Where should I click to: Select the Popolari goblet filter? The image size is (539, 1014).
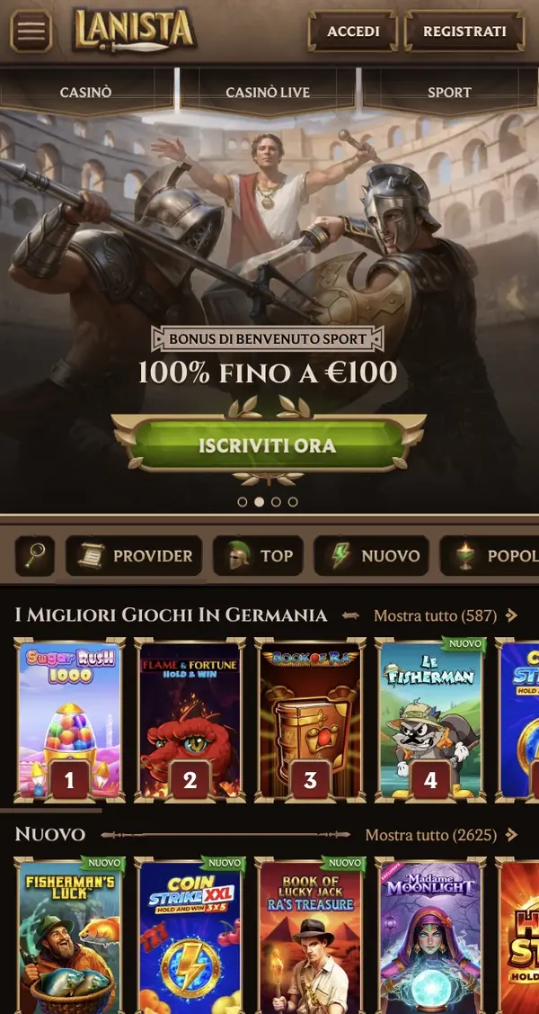pos(490,555)
